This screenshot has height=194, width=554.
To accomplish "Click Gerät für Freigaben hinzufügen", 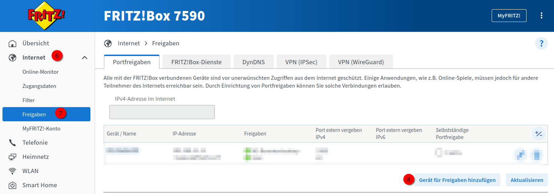I will point(457,180).
